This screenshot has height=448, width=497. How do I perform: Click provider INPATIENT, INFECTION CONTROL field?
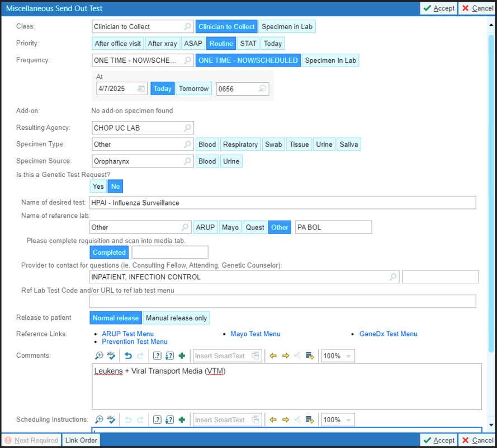click(244, 277)
